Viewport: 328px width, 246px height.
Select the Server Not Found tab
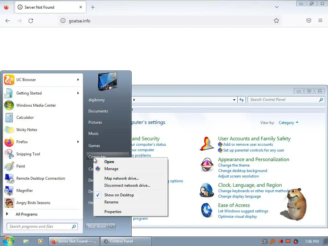(50, 7)
